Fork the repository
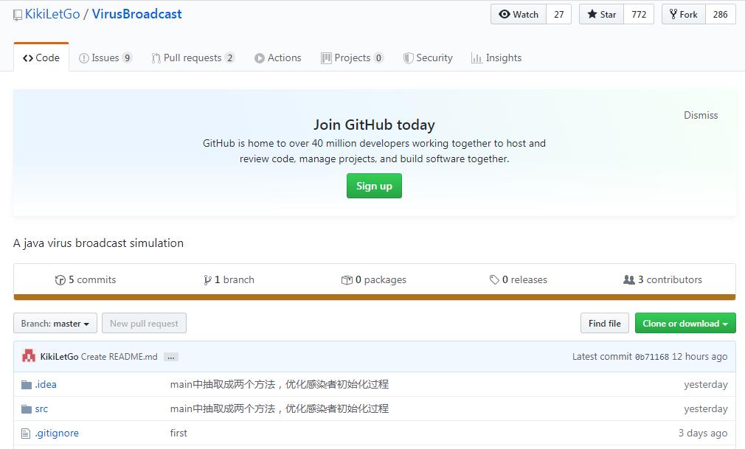Screen dimensions: 745x449 click(x=684, y=14)
